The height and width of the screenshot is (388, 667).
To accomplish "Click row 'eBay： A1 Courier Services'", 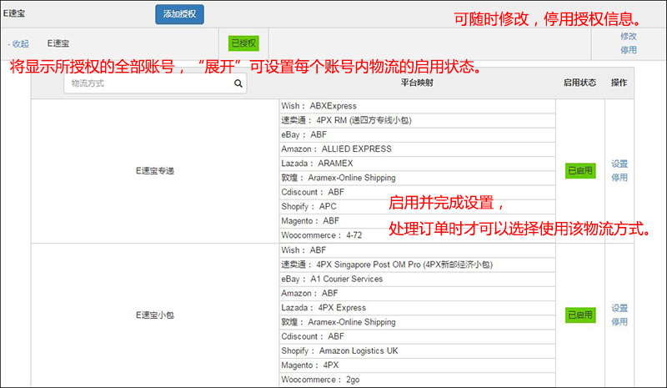I will pyautogui.click(x=418, y=279).
